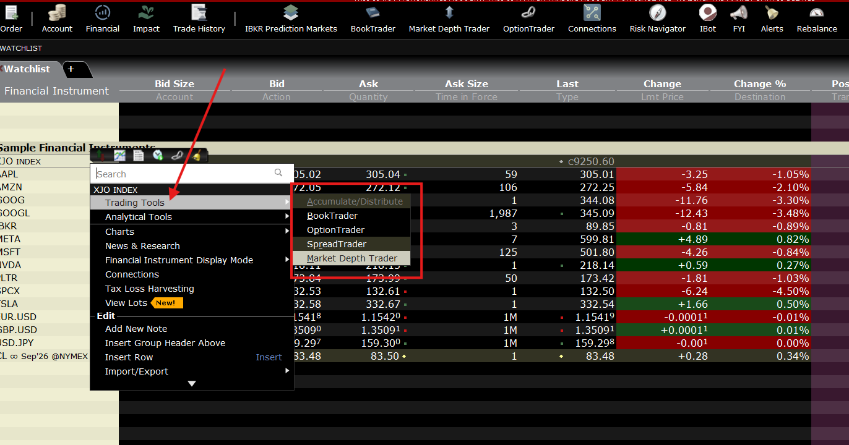Open the FYI notifications icon

click(739, 19)
